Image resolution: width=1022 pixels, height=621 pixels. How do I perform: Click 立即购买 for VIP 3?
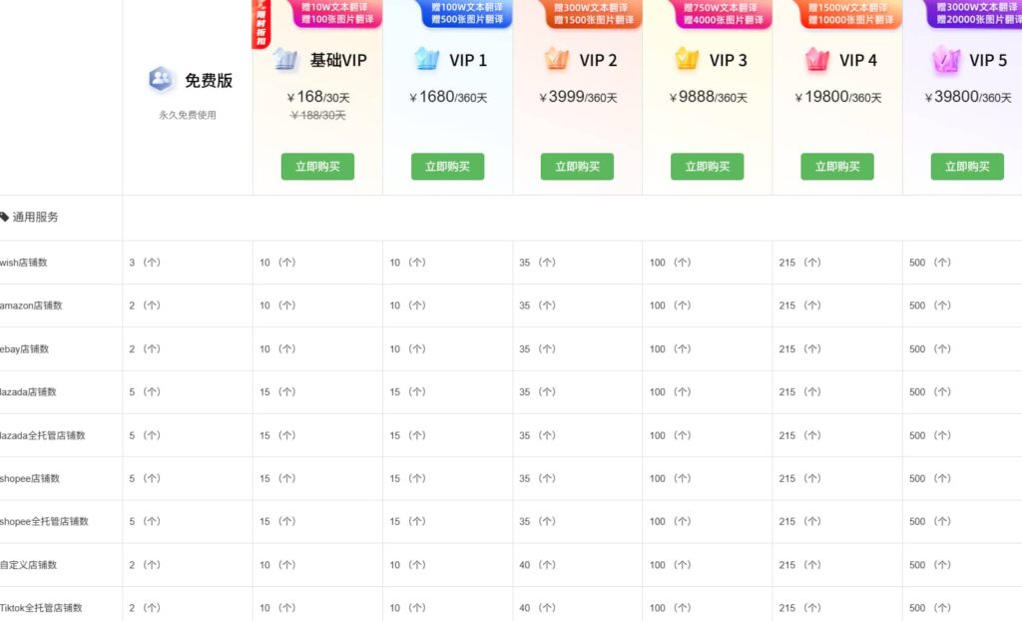(x=708, y=167)
